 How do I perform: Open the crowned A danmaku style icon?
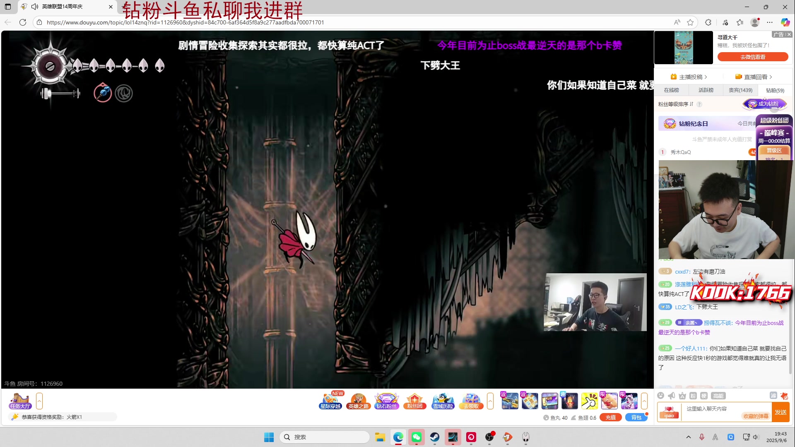coord(682,396)
